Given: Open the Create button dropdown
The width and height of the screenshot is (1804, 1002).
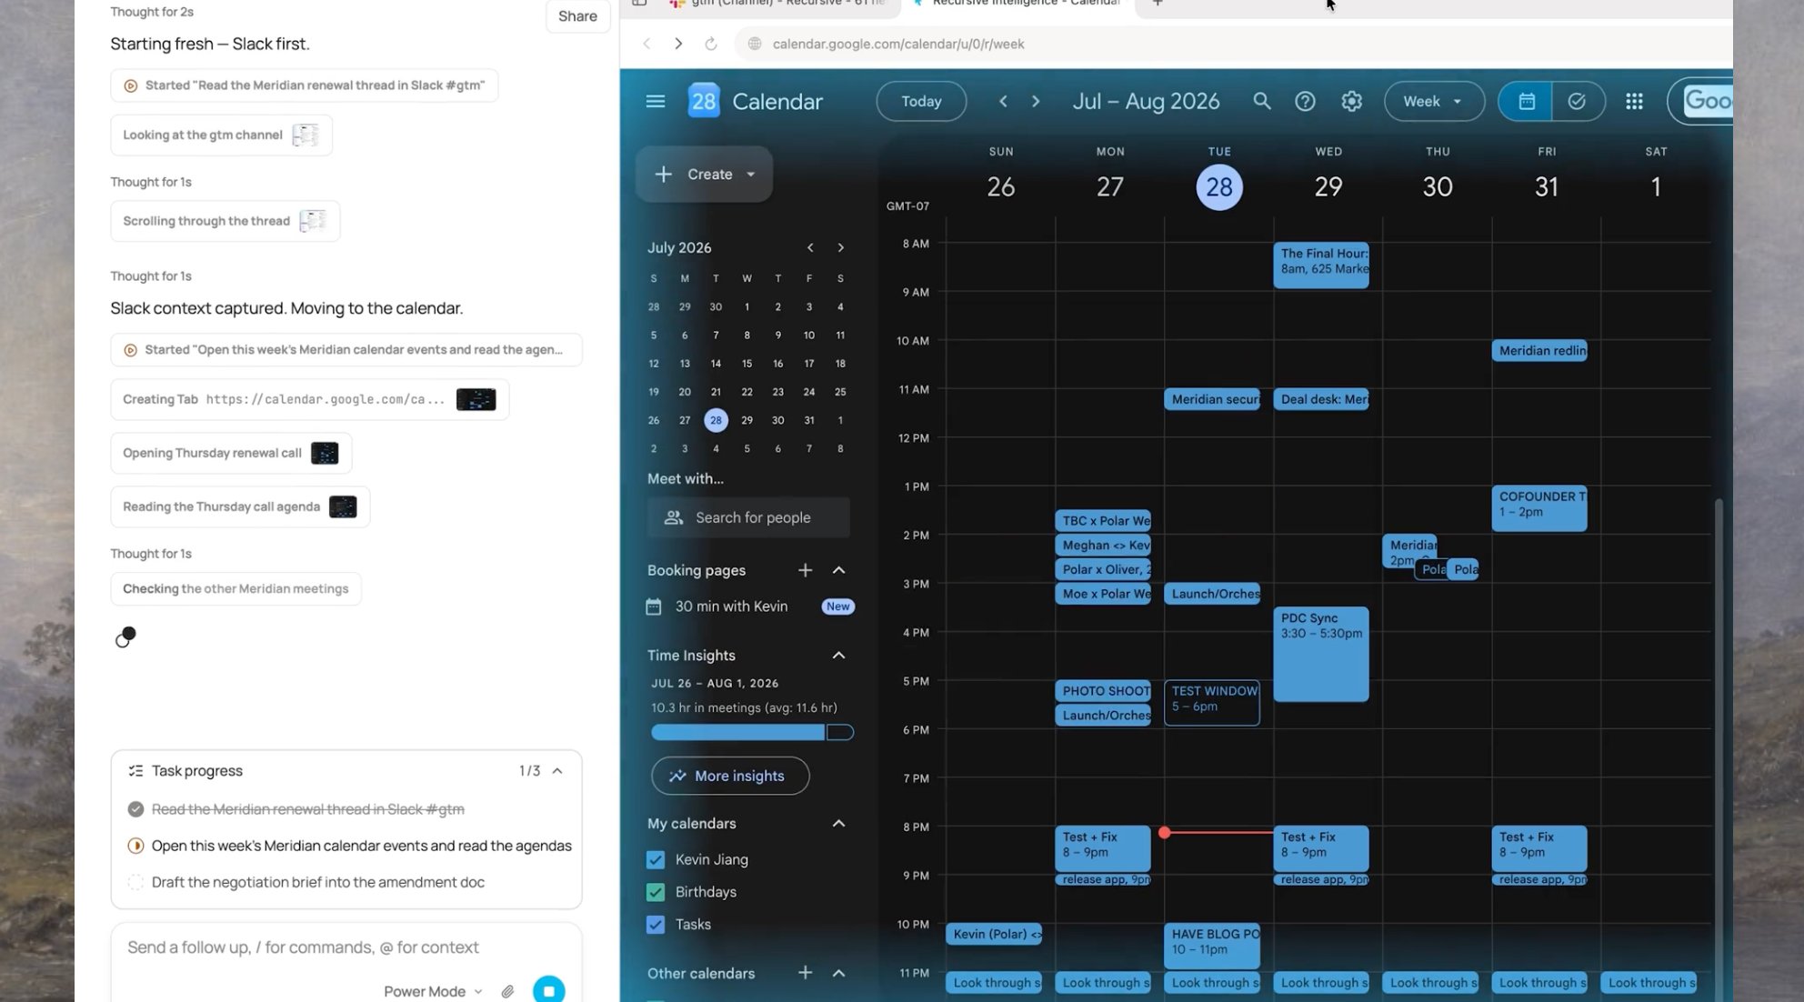Looking at the screenshot, I should tap(751, 175).
